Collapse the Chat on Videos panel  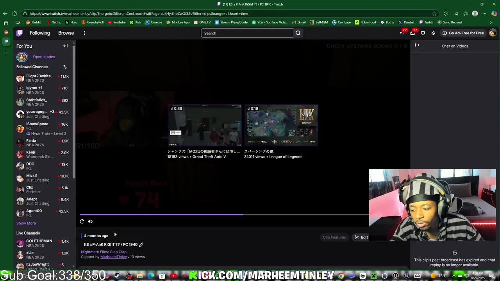[x=417, y=45]
